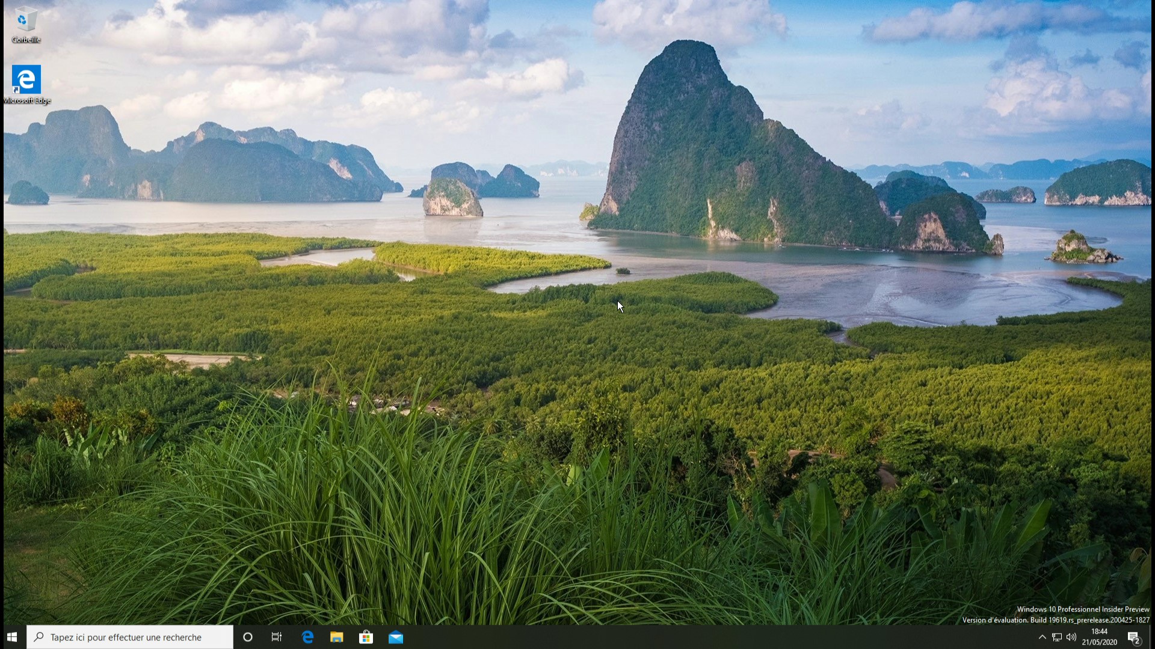Click the search magnifier icon in taskbar
Image resolution: width=1155 pixels, height=649 pixels.
point(38,637)
